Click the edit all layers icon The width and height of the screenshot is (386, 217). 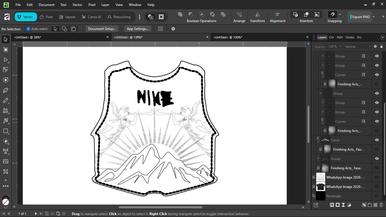click(316, 205)
